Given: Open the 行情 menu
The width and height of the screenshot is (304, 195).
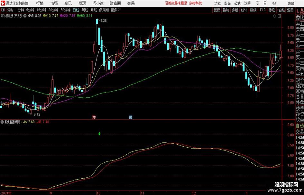Looking at the screenshot, I should pyautogui.click(x=40, y=3).
